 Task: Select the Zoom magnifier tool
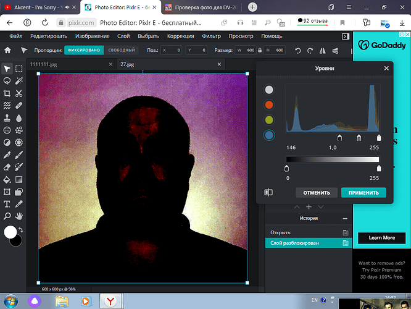click(x=7, y=216)
